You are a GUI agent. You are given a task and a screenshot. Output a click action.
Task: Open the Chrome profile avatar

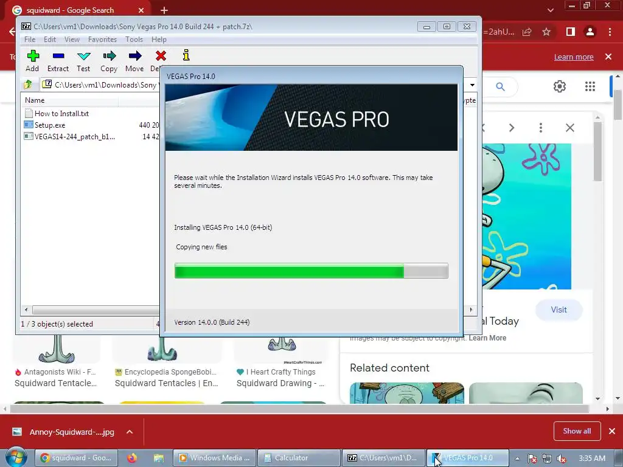590,32
